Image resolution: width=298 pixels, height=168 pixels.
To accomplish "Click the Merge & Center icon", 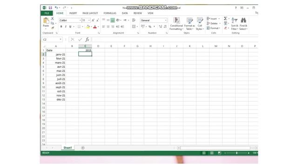I will pos(134,27).
